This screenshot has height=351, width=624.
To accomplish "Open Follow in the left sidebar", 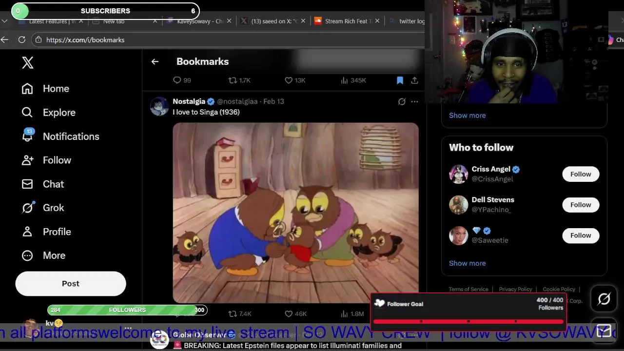I will tap(46, 160).
